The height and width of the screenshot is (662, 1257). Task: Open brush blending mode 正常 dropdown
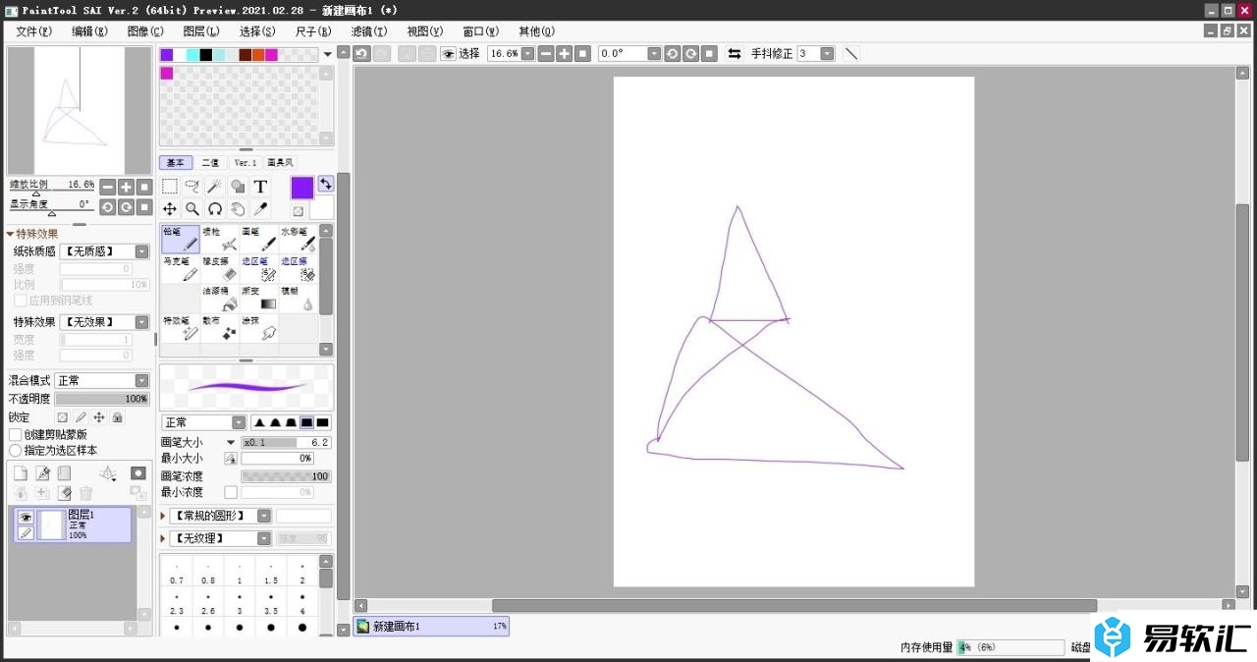(x=203, y=422)
